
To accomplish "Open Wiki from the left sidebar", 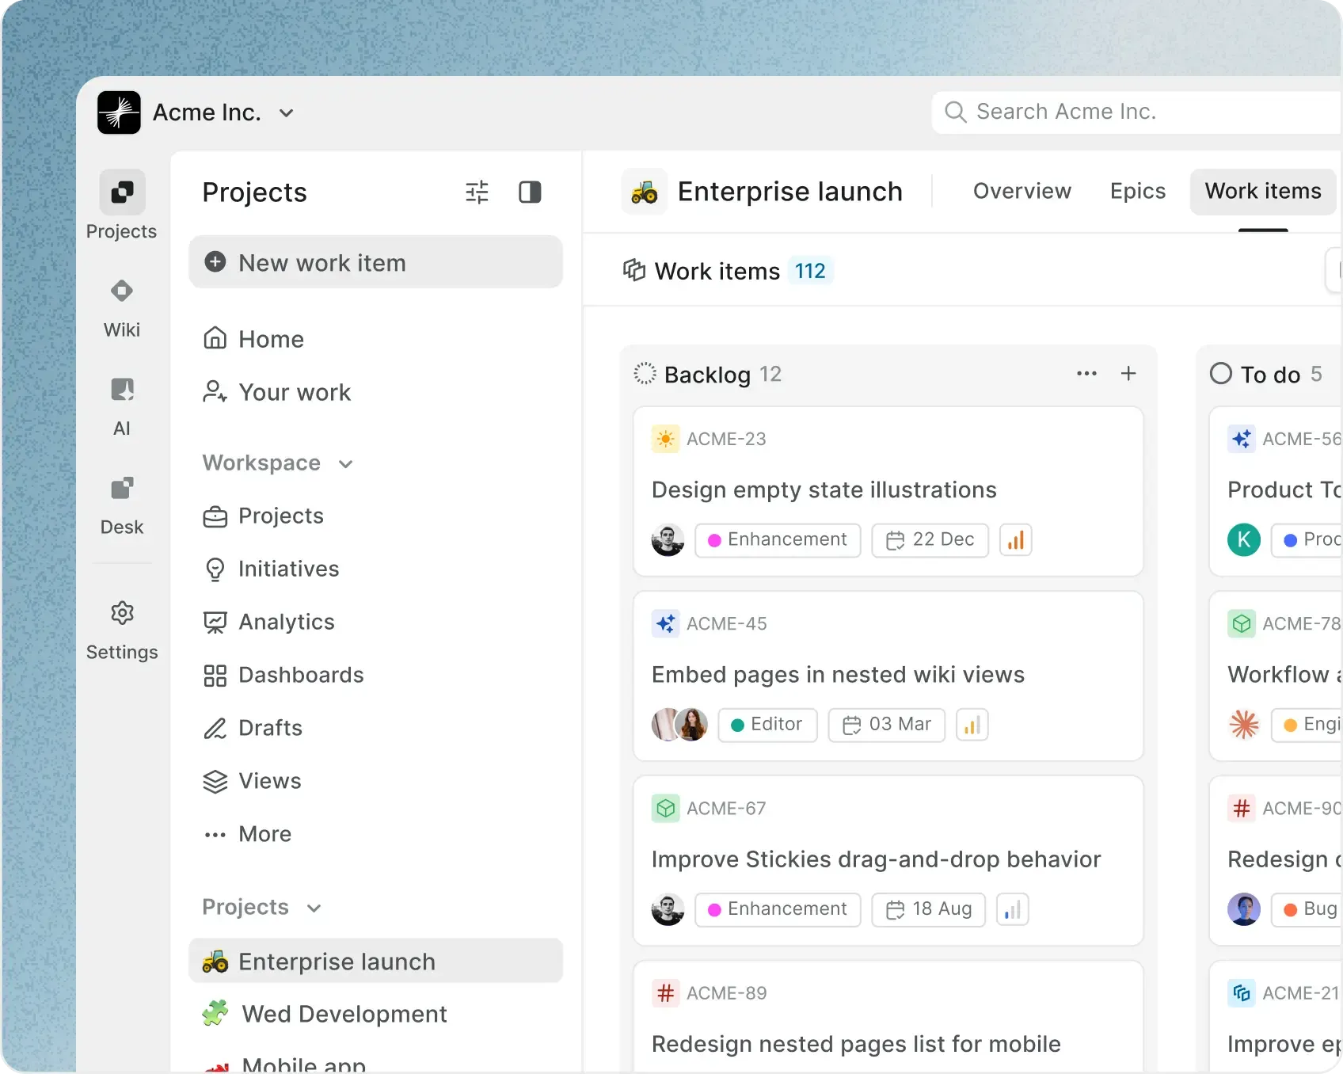I will [x=121, y=307].
